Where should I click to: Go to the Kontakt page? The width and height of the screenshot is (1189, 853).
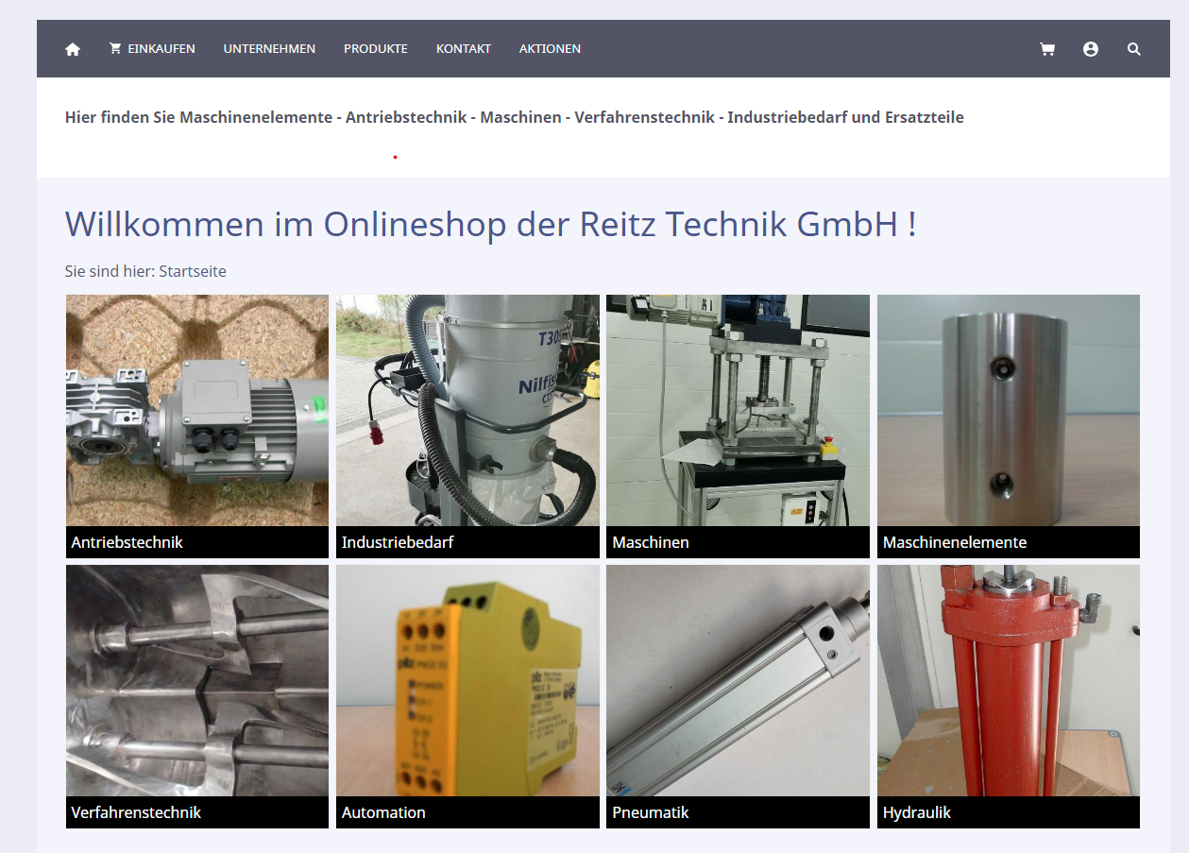pyautogui.click(x=464, y=49)
